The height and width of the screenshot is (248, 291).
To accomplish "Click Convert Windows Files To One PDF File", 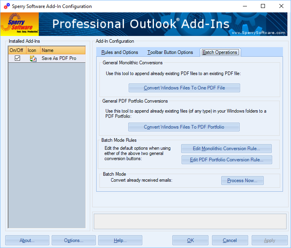I will point(184,88).
